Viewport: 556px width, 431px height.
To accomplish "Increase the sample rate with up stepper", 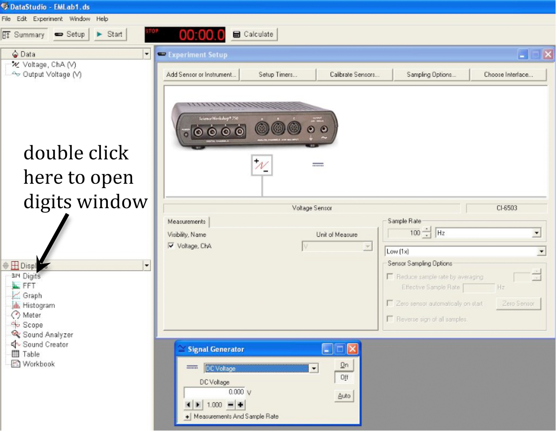I will point(427,230).
